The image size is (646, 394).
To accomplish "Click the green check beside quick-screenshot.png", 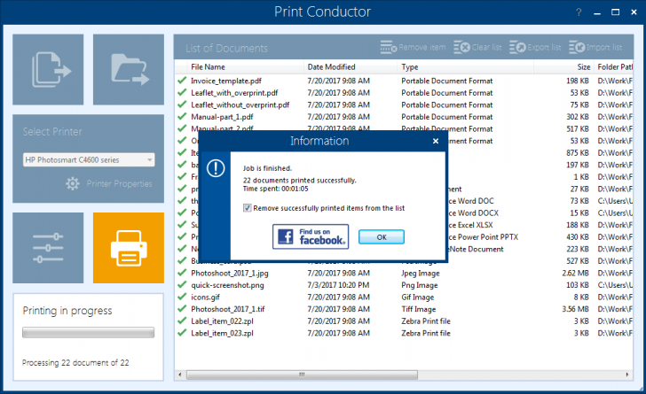I will 182,284.
